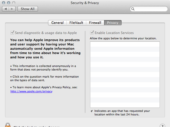The image size is (170, 127).
Task: Select the Privacy tab
Action: coord(113,23)
